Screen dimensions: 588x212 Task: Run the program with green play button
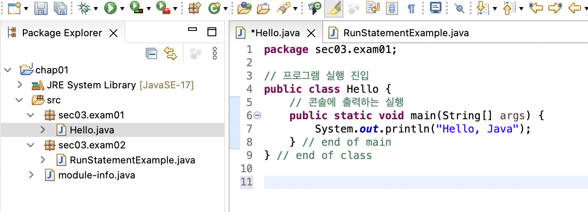[110, 8]
